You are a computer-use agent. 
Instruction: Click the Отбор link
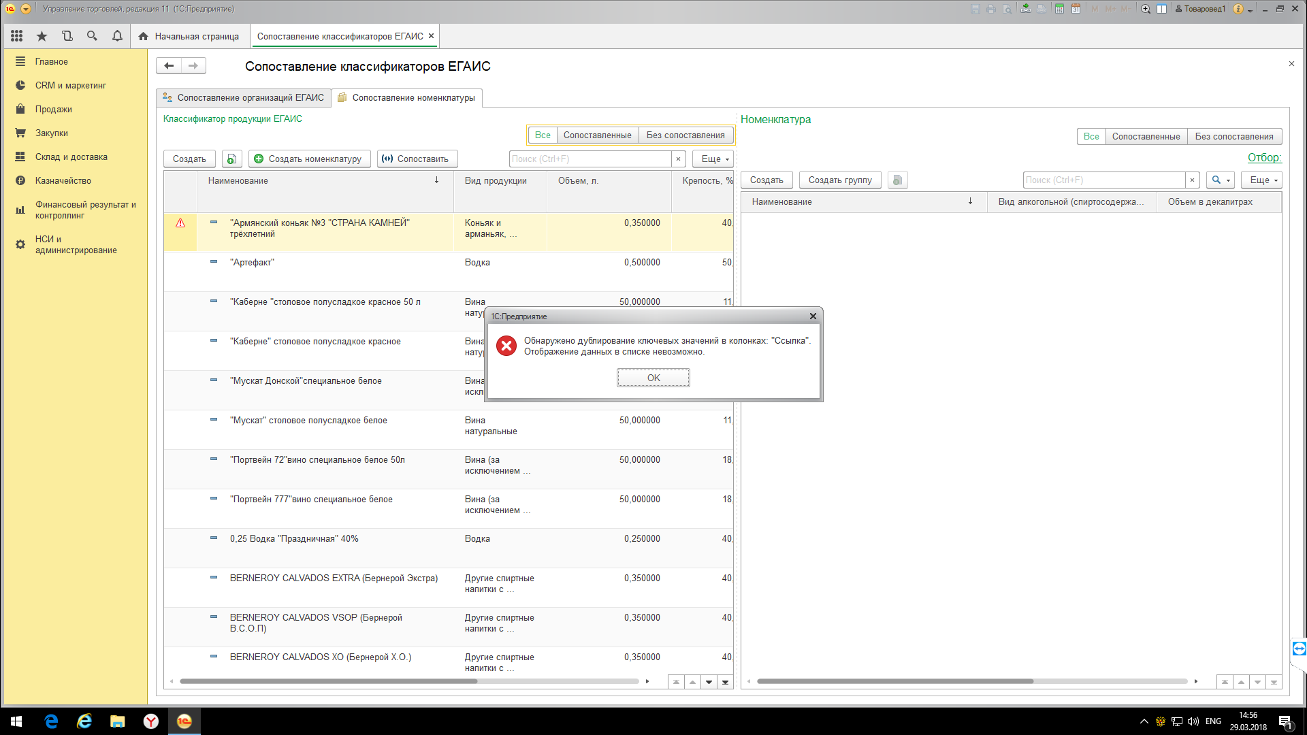click(x=1264, y=158)
